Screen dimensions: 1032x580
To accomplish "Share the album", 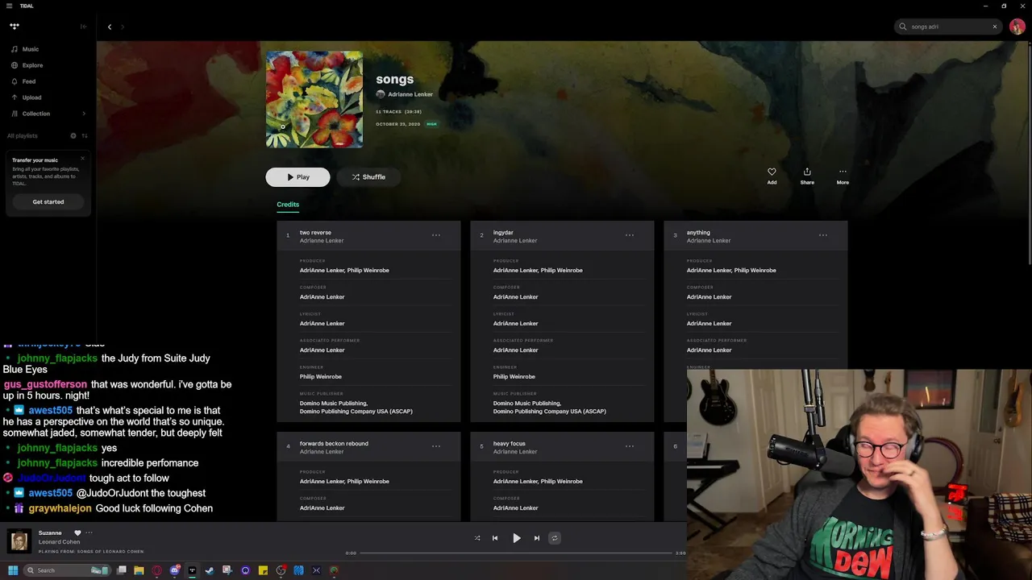I will (x=807, y=176).
